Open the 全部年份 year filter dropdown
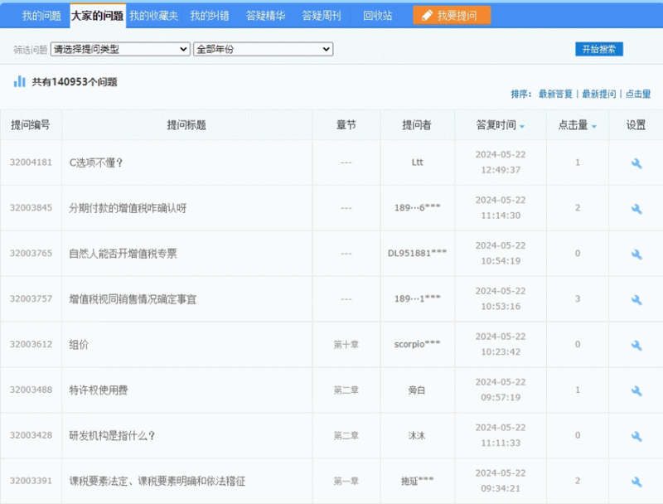This screenshot has width=663, height=504. pyautogui.click(x=262, y=49)
